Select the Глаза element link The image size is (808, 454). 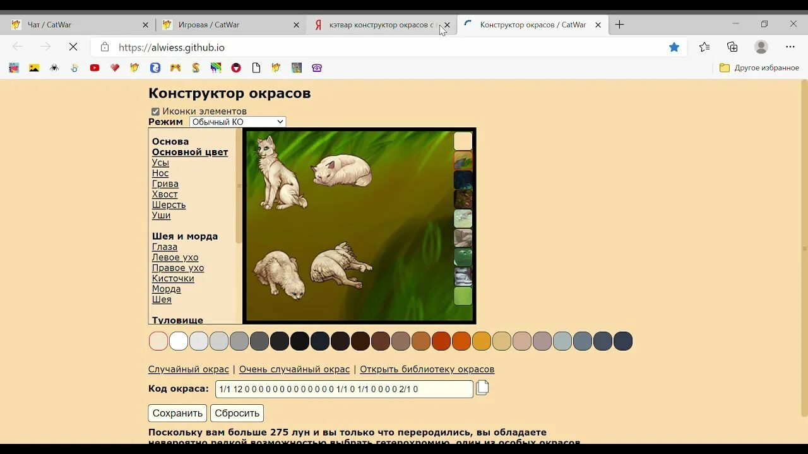tap(165, 247)
